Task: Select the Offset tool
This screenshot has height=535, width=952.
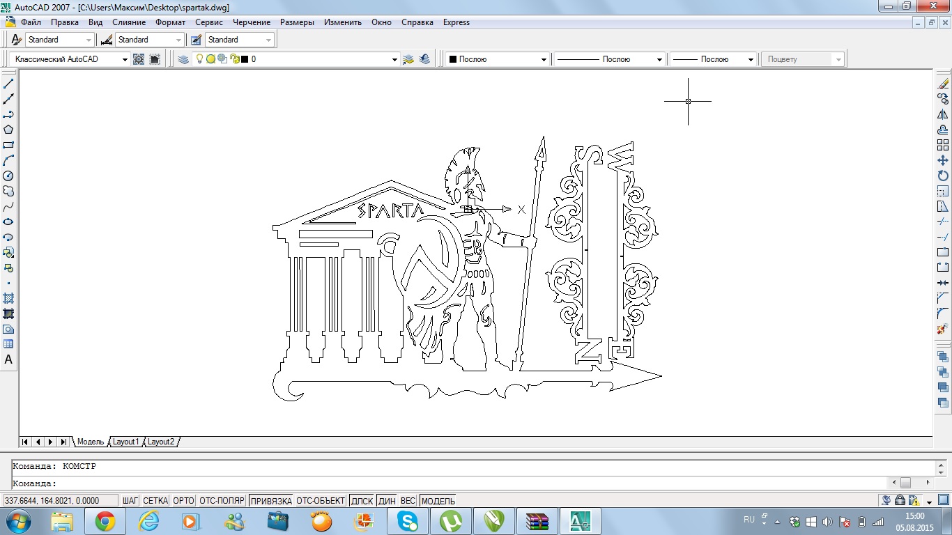Action: click(943, 130)
